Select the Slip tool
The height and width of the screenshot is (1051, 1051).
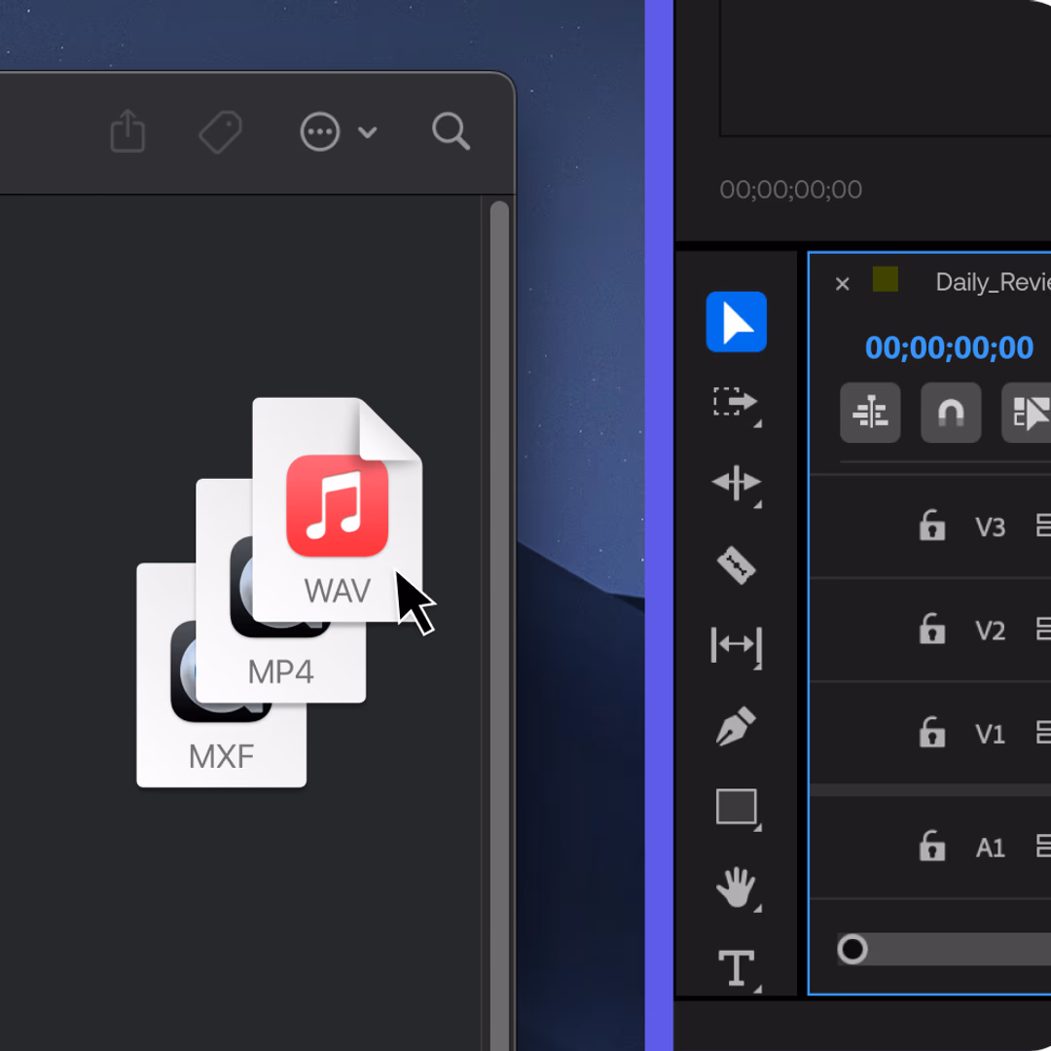[736, 645]
